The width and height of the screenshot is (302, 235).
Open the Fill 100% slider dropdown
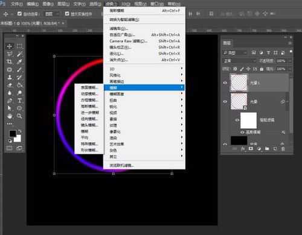point(290,69)
